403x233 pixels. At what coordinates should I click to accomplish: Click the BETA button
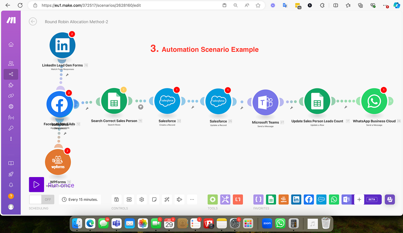tap(372, 199)
